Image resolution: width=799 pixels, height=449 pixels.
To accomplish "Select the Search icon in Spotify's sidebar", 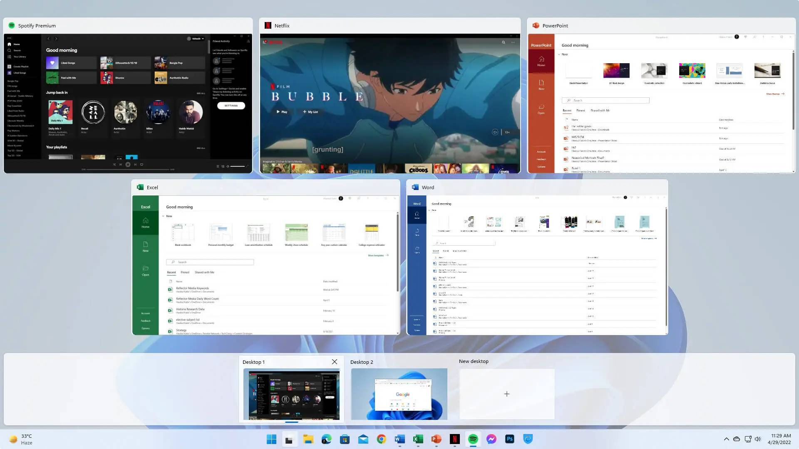I will (x=10, y=50).
